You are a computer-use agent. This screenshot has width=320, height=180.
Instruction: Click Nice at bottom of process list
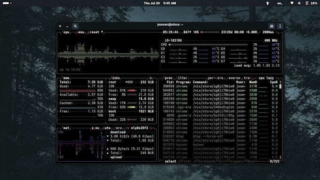click(x=251, y=161)
